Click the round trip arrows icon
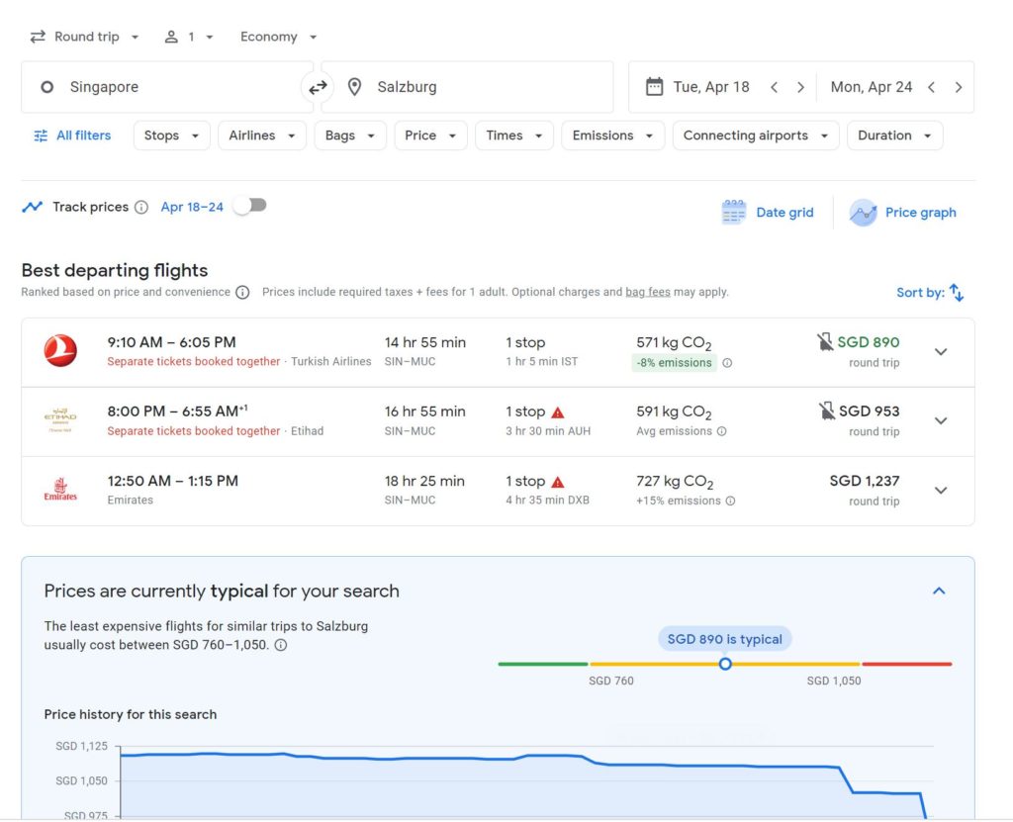The width and height of the screenshot is (1013, 822). pyautogui.click(x=37, y=36)
